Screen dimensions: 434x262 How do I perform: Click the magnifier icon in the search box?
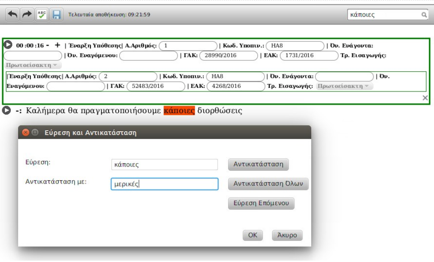pyautogui.click(x=424, y=15)
